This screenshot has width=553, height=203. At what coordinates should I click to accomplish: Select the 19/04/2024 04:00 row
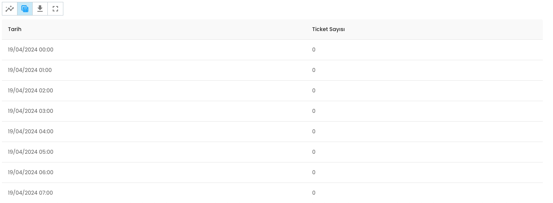coord(272,131)
